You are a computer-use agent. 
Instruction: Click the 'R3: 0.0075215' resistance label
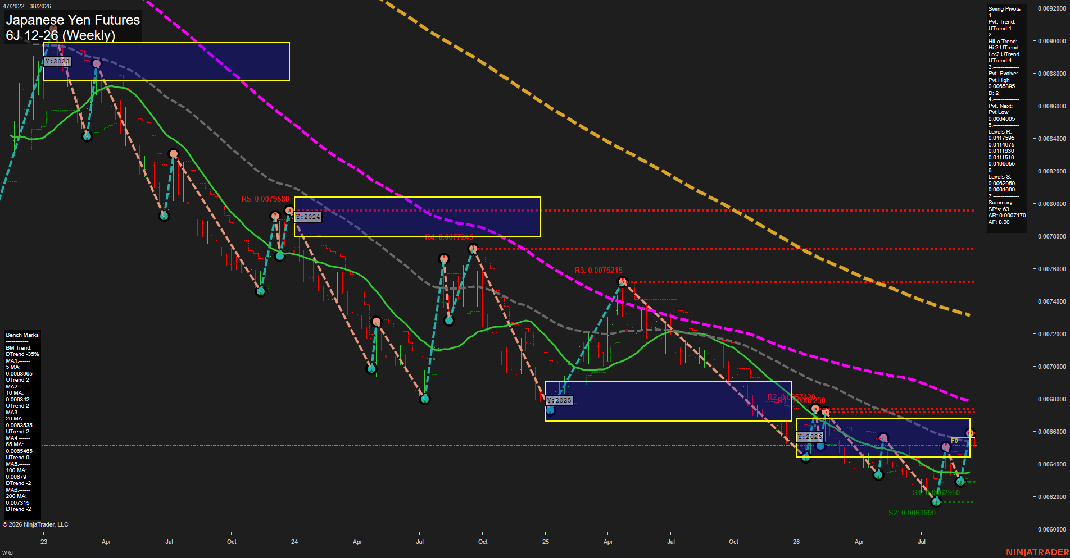pyautogui.click(x=599, y=270)
